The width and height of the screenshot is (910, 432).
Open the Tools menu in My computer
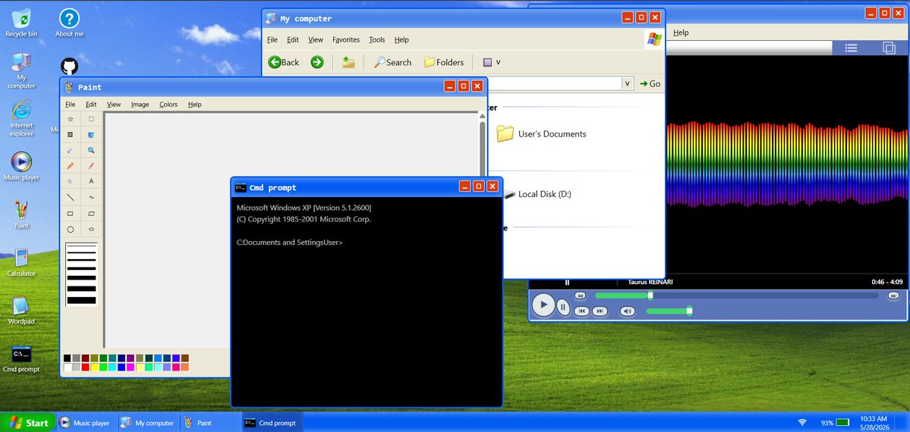pos(376,40)
